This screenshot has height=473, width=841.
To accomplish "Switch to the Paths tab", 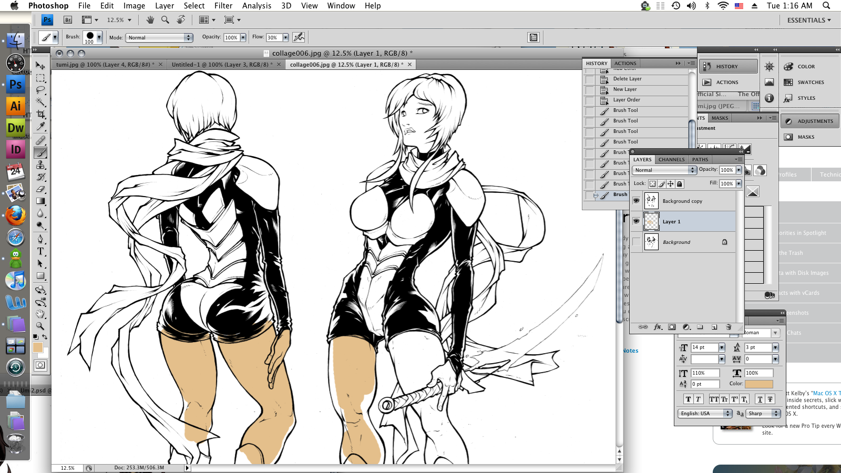I will tap(700, 159).
